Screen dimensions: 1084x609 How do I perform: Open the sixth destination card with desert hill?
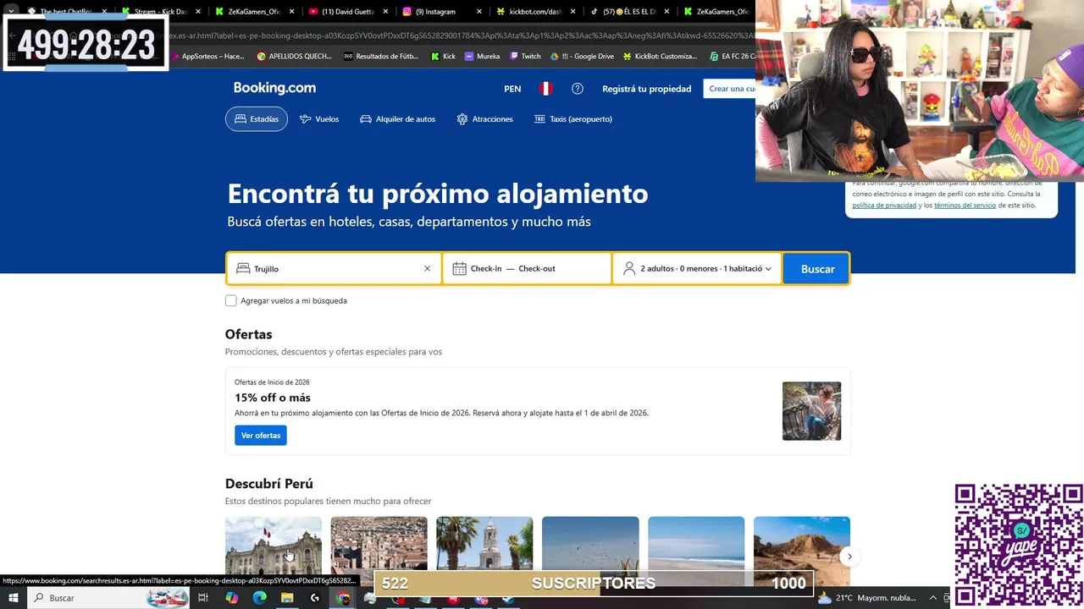801,546
